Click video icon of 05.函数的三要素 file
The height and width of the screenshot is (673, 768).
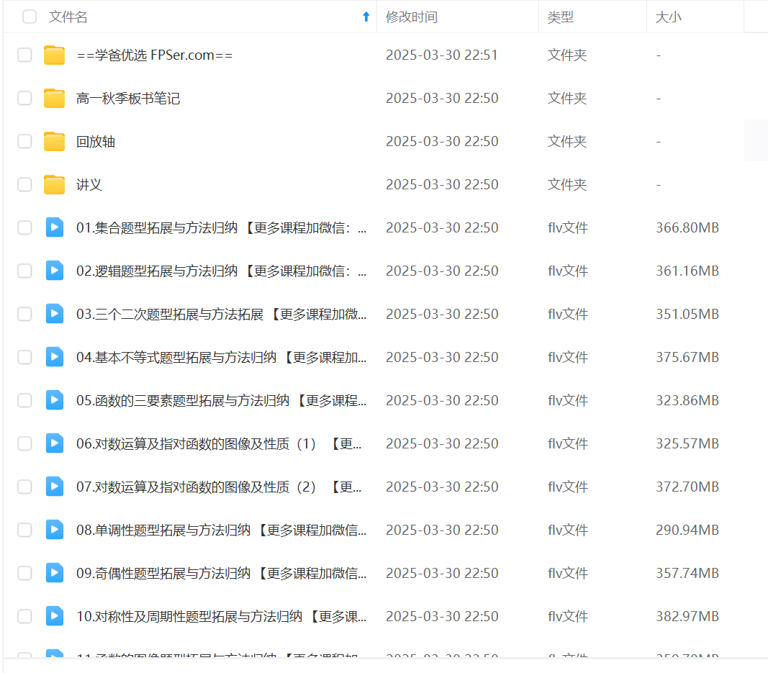55,400
